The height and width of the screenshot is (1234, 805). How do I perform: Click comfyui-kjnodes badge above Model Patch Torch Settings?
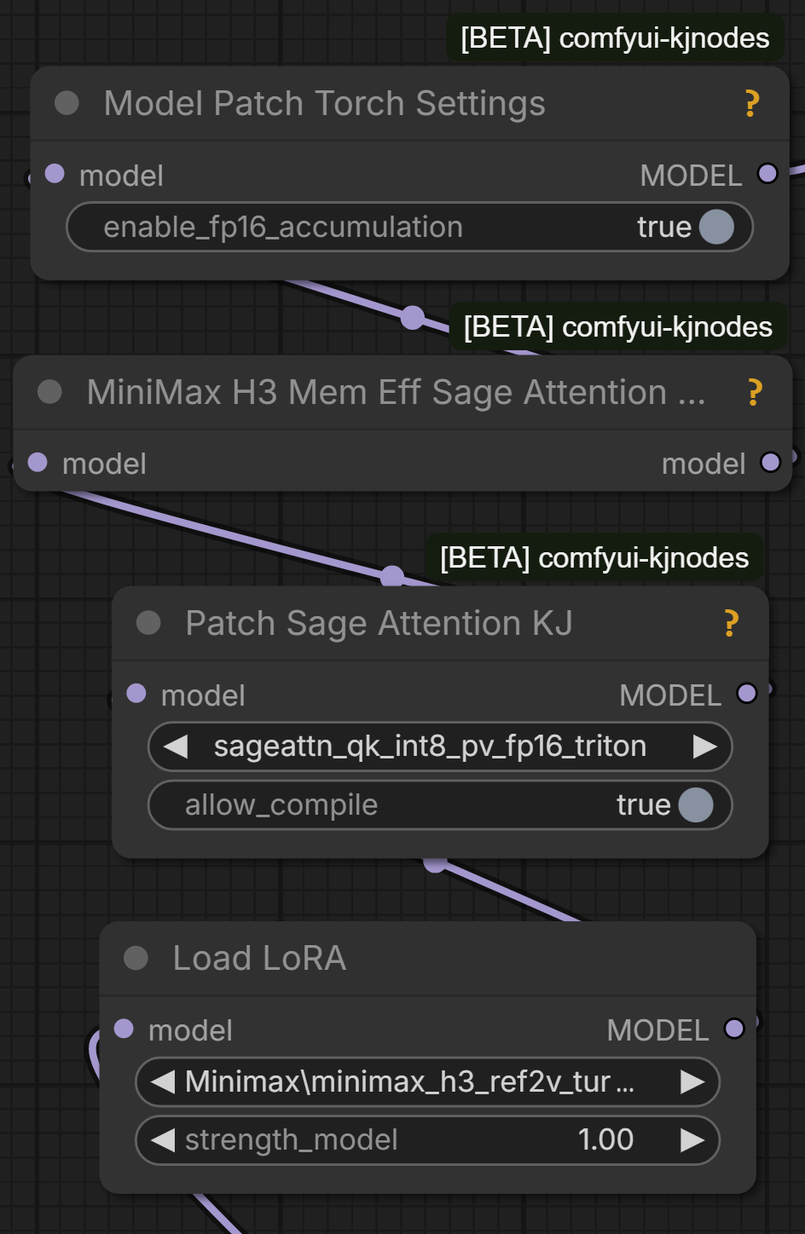coord(615,38)
